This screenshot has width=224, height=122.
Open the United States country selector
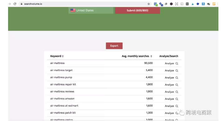pos(91,11)
